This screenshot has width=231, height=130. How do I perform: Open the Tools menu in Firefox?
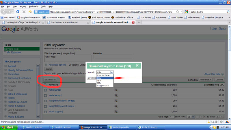tap(43, 6)
